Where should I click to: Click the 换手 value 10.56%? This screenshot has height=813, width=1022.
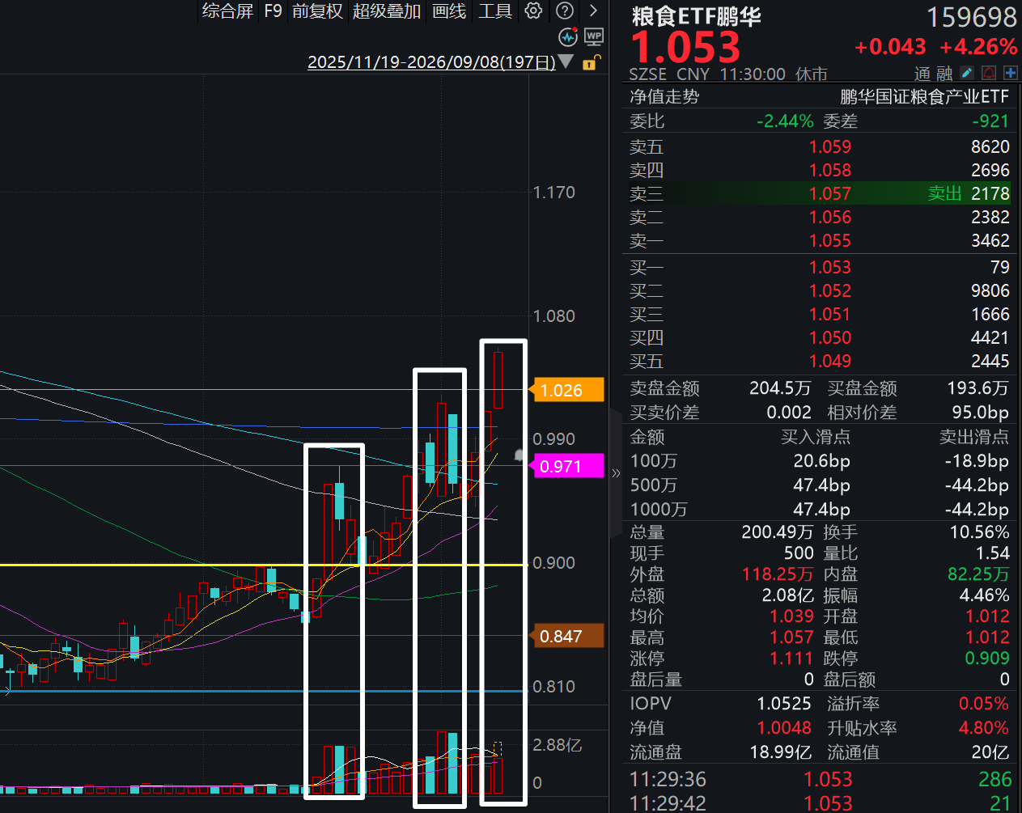point(979,532)
